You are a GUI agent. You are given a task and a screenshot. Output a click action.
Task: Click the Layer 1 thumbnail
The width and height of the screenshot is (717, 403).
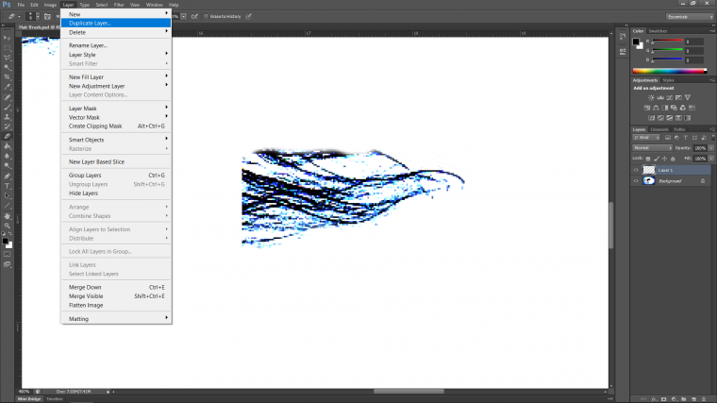[649, 170]
